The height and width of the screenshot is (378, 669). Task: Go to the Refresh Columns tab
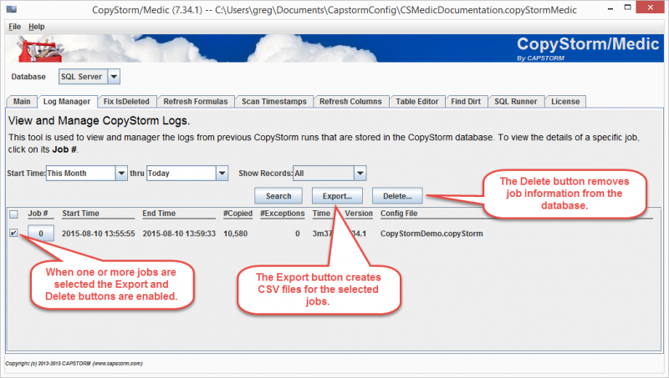pos(350,101)
